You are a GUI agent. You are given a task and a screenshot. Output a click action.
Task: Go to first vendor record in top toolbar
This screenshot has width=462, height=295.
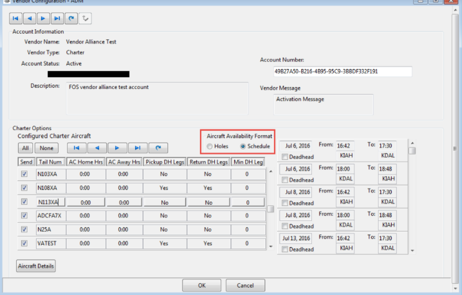pyautogui.click(x=16, y=19)
